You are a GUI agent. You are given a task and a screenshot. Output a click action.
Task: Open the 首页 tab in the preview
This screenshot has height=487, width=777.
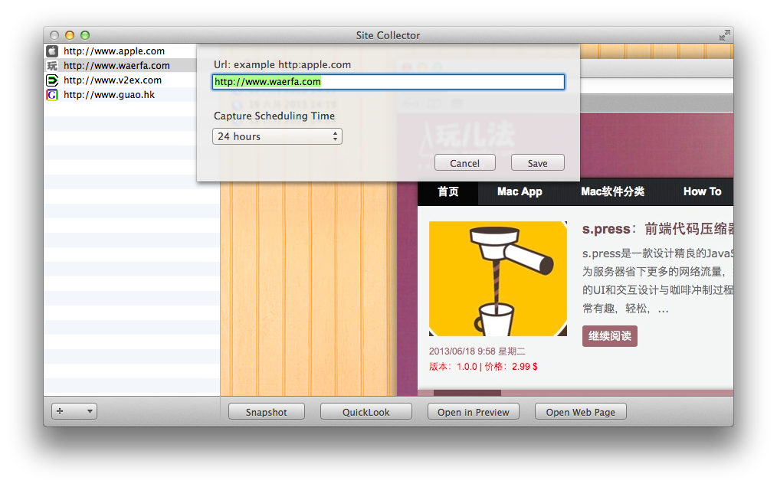click(x=448, y=191)
